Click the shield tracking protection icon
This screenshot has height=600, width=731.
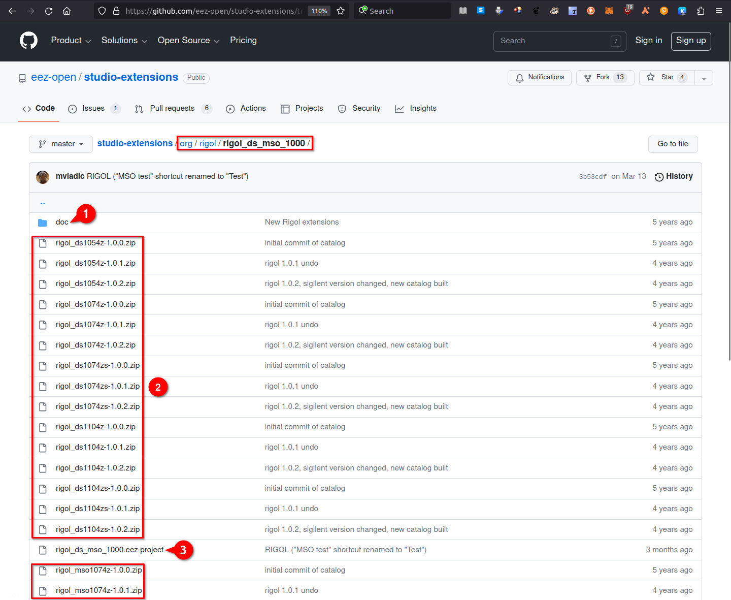tap(102, 11)
